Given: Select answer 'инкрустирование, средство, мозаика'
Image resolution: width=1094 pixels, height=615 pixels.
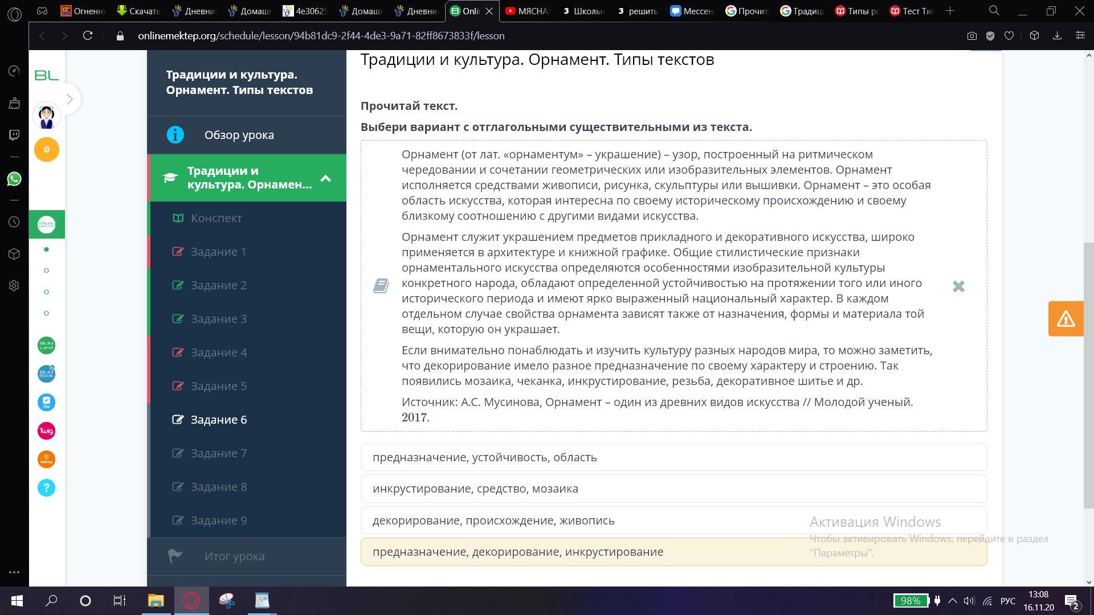Looking at the screenshot, I should coord(673,489).
